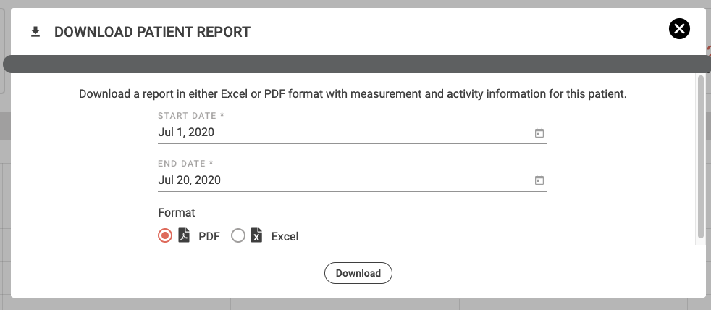
Task: Close the Download Patient Report dialog
Action: coord(679,29)
